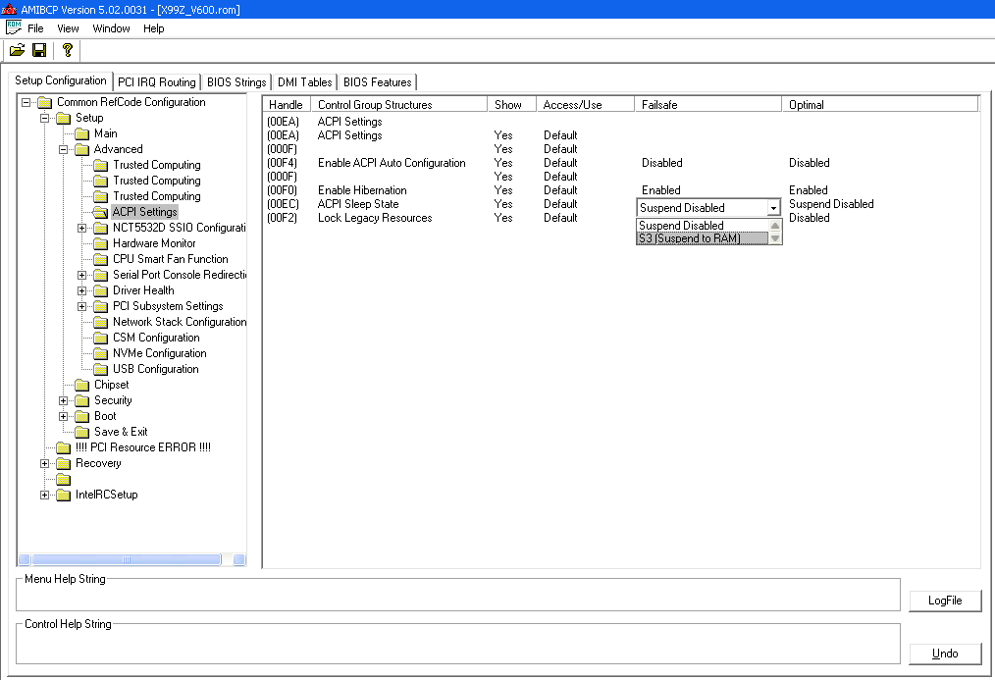995x680 pixels.
Task: Click the Save & Exit folder icon
Action: (x=82, y=432)
